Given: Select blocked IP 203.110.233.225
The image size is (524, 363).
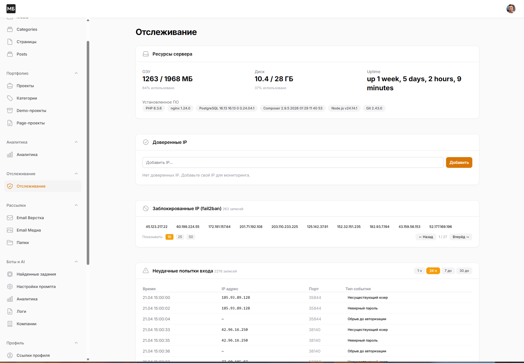Looking at the screenshot, I should [285, 227].
